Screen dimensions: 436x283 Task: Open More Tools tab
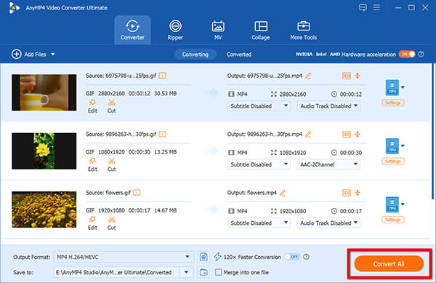[303, 30]
